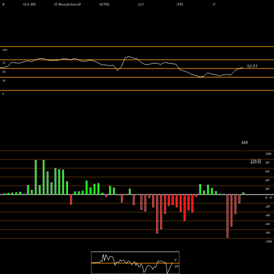Image resolution: width=274 pixels, height=274 pixels.
Task: Select the 'SI & MR' header text
Action: click(29, 4)
